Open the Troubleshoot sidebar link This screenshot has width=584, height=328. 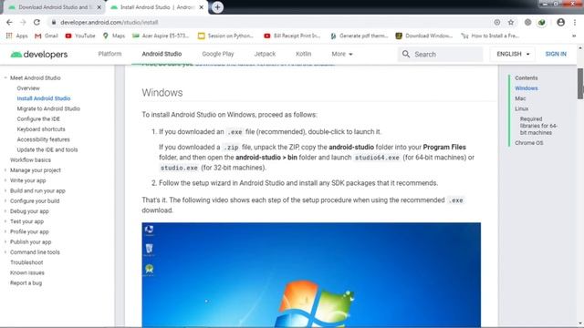pos(26,262)
